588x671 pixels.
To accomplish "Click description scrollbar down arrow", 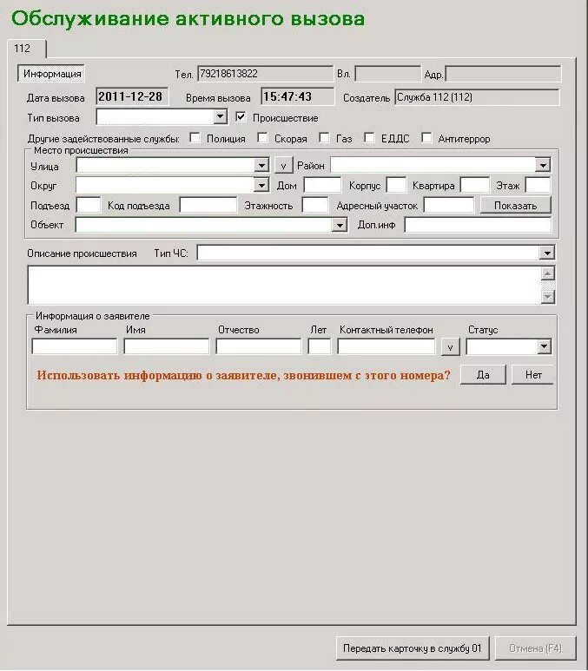I will [548, 296].
